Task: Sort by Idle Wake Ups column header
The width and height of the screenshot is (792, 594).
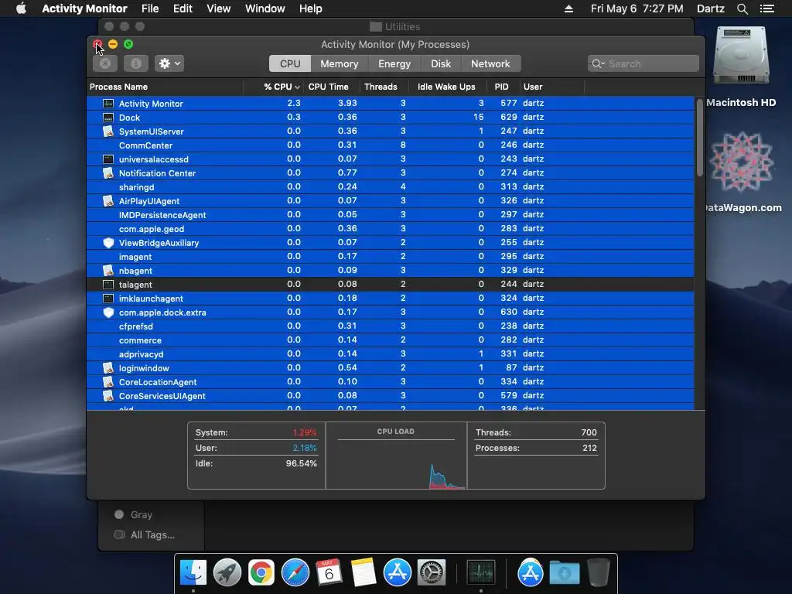Action: [446, 87]
